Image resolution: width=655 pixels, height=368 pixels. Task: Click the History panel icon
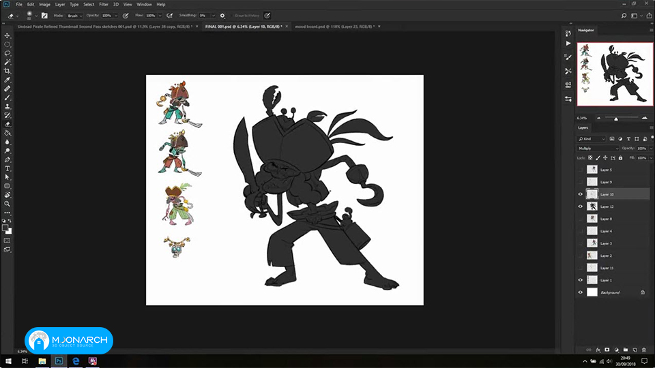coord(568,33)
